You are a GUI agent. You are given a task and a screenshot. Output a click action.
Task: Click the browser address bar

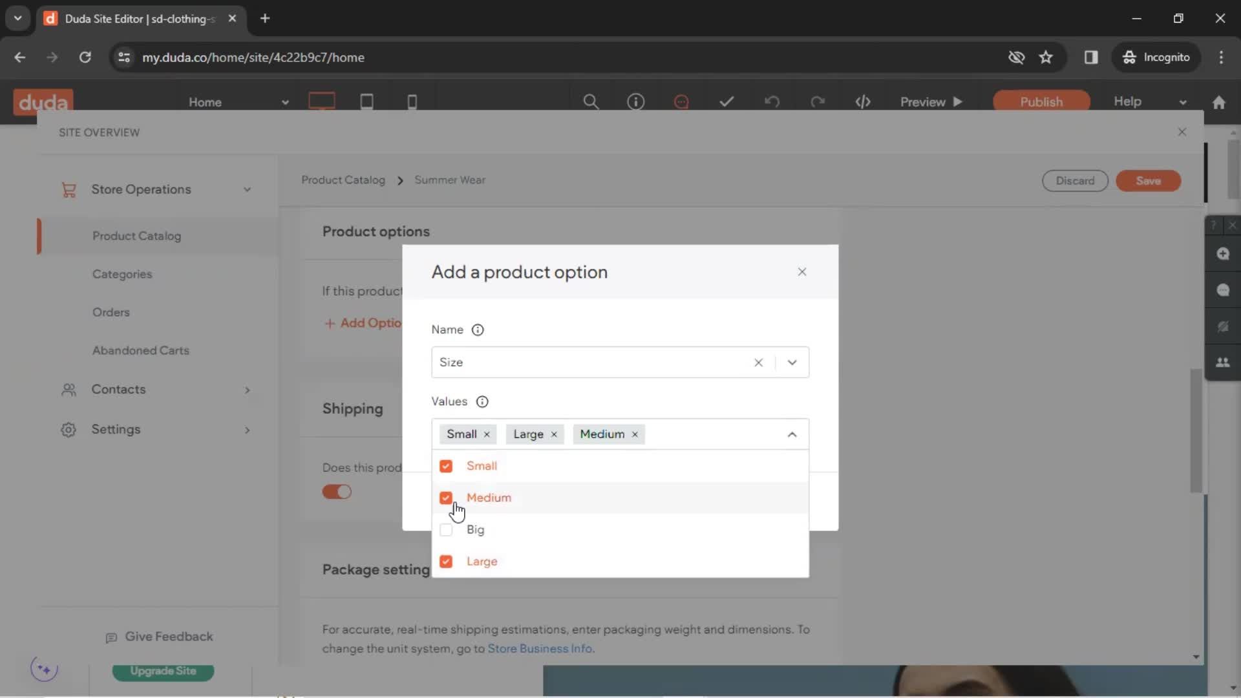[x=556, y=58]
